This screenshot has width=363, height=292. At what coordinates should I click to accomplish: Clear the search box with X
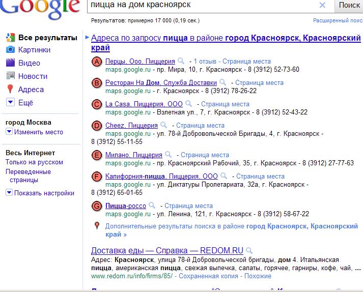(322, 5)
